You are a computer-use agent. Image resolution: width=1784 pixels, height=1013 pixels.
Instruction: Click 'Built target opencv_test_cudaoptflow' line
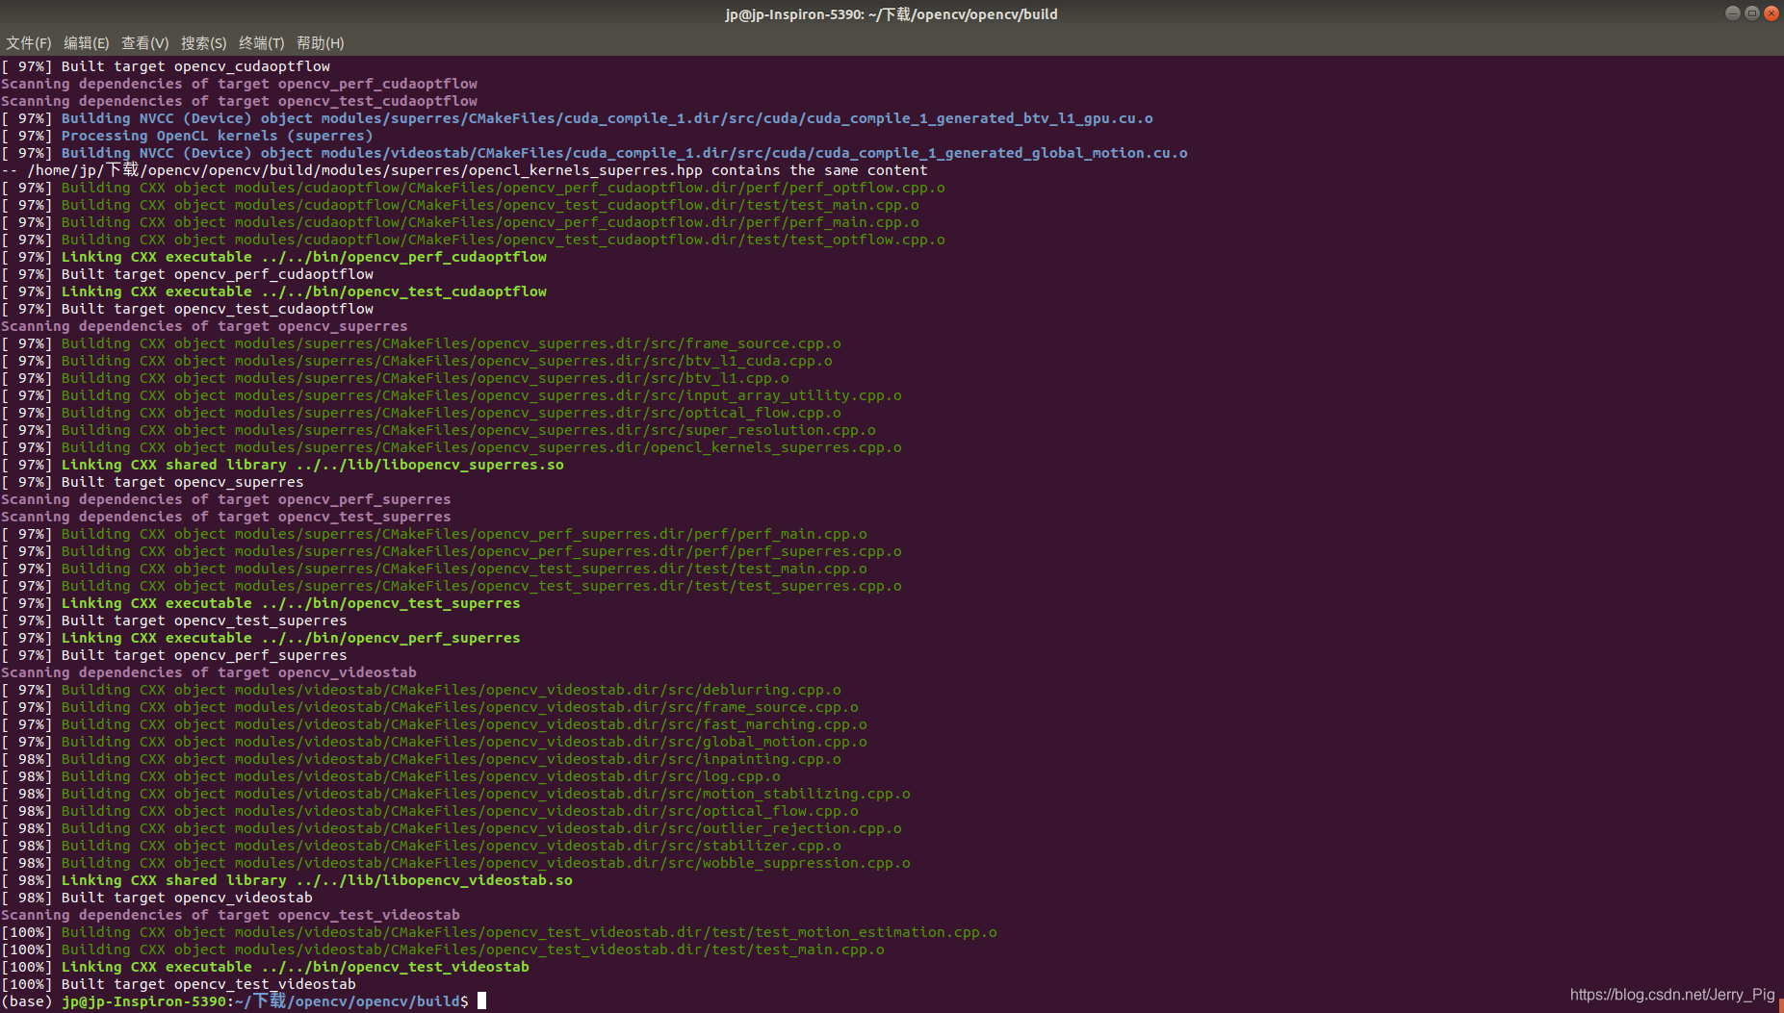pyautogui.click(x=187, y=309)
